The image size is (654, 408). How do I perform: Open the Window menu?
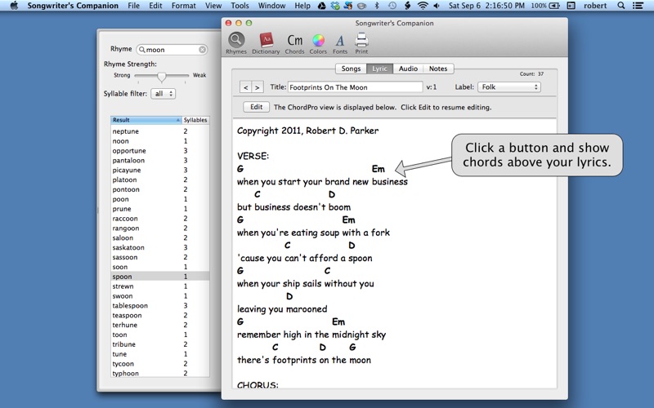click(271, 6)
